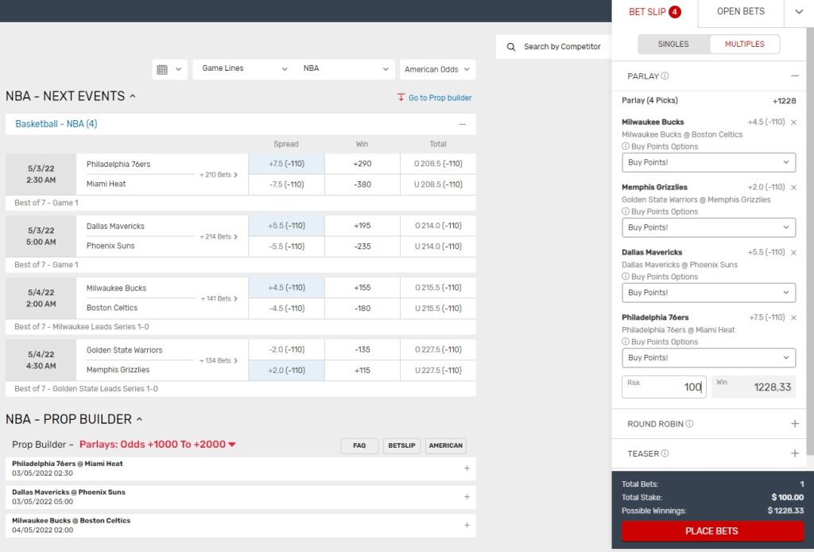Toggle Philadelphia 76ers +7.5 spread selection
This screenshot has width=814, height=552.
(286, 164)
